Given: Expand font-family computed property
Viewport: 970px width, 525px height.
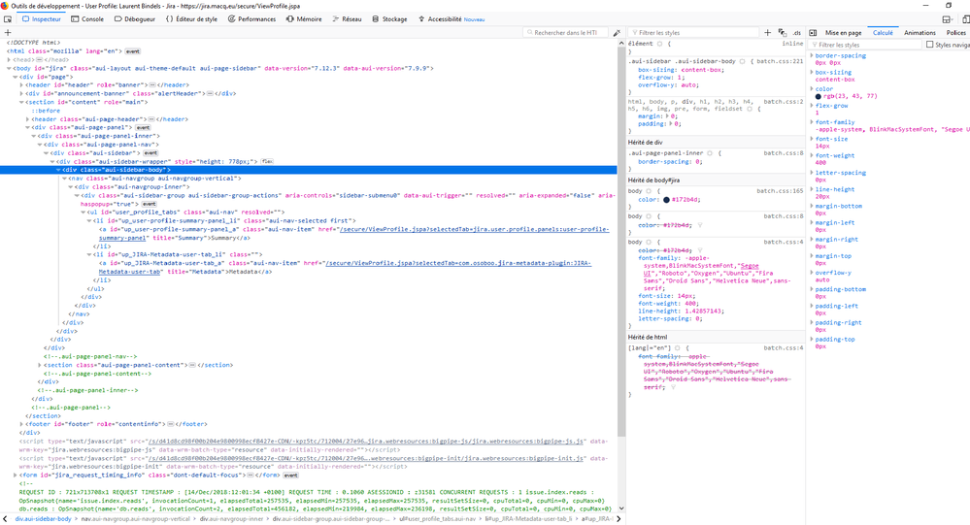Looking at the screenshot, I should [813, 122].
